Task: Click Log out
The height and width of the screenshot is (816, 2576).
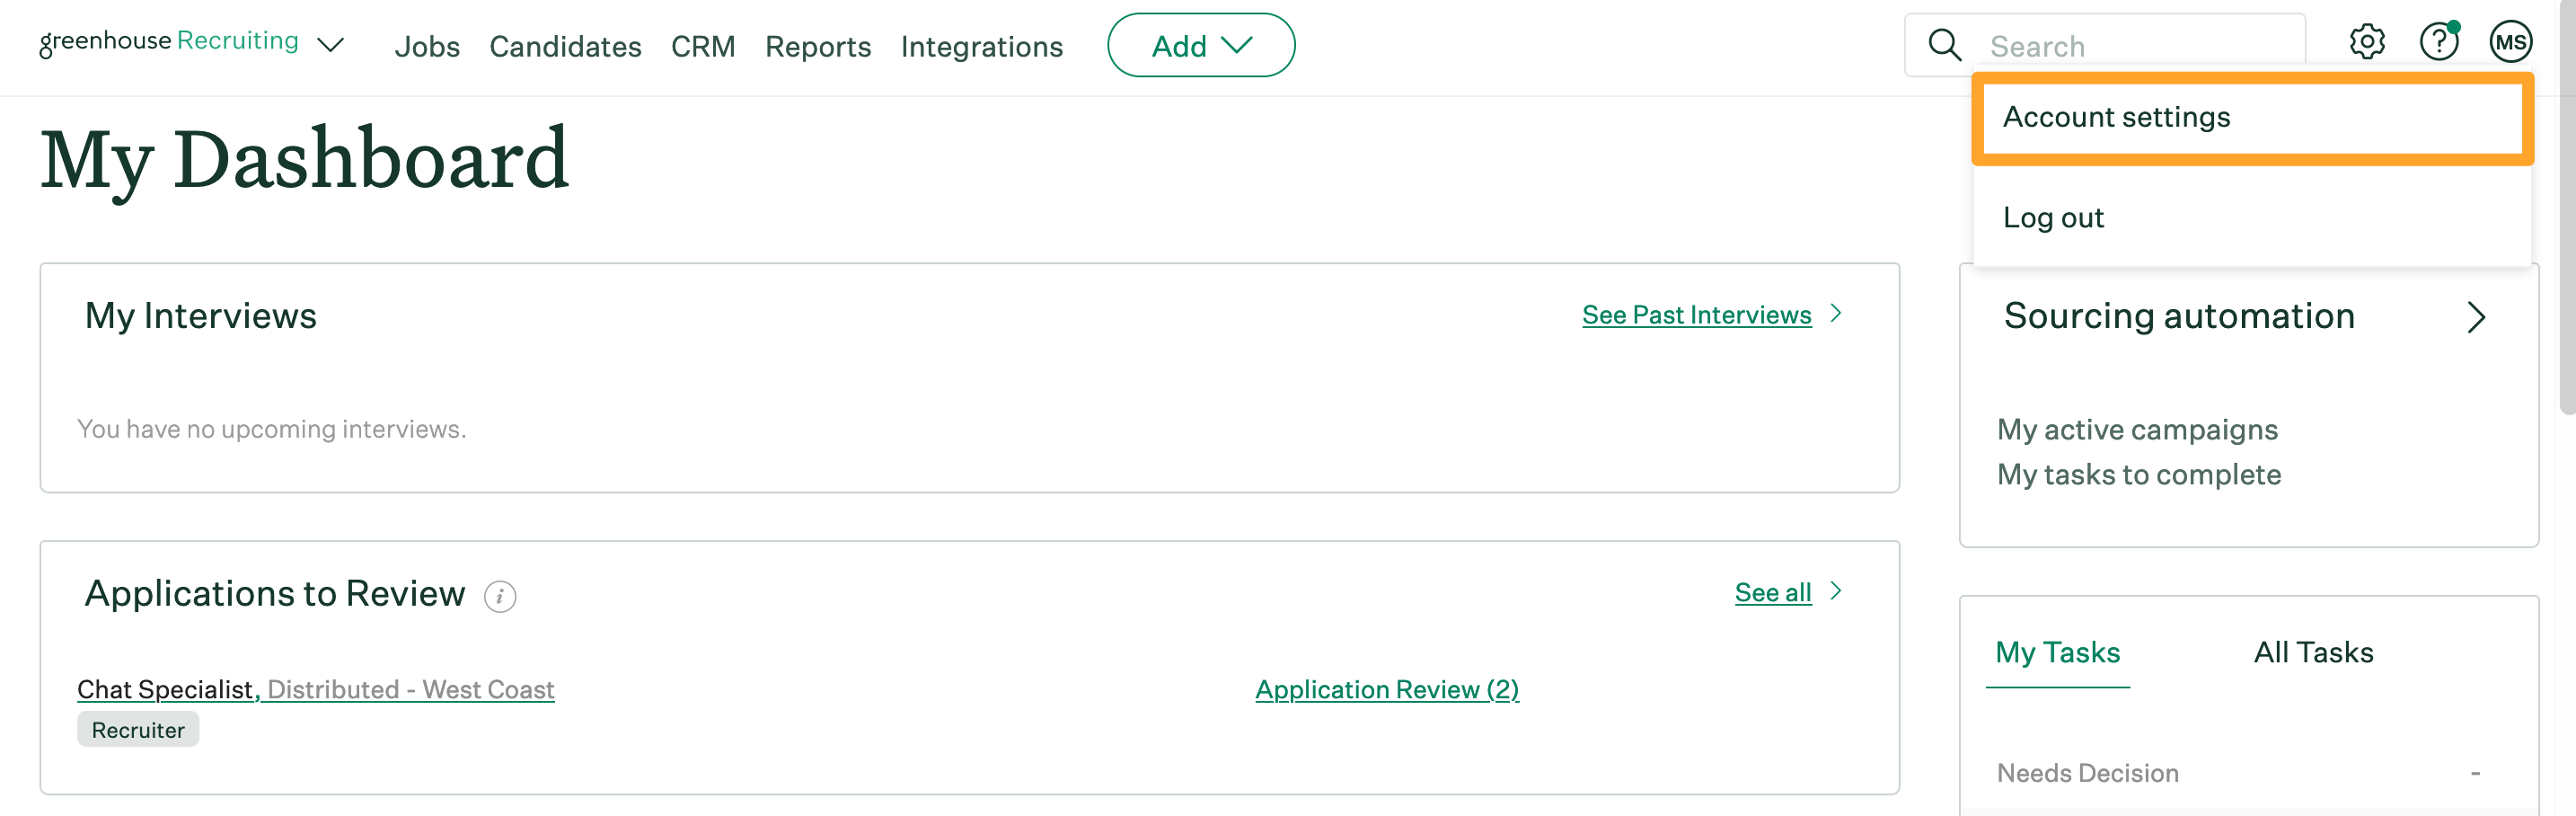Action: 2053,217
